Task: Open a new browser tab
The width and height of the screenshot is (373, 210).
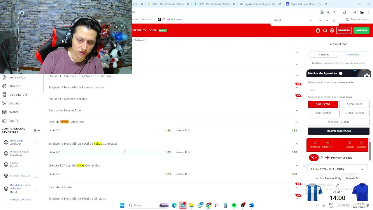Action: (x=333, y=4)
